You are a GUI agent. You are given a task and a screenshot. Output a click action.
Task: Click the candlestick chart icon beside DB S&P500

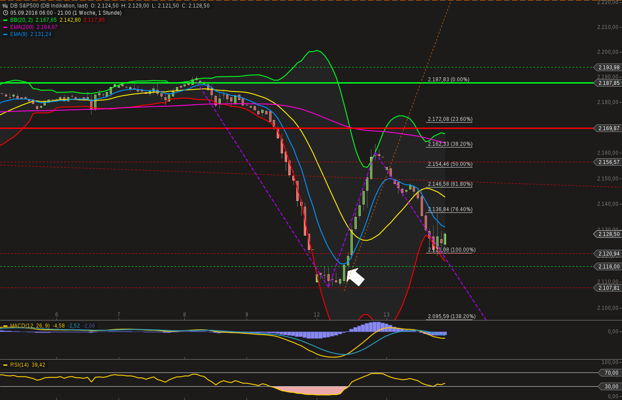[x=5, y=6]
